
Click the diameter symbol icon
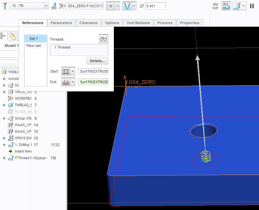(141, 6)
